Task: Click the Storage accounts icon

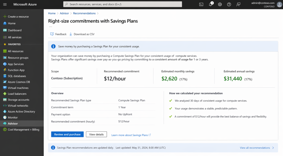Action: (5, 100)
